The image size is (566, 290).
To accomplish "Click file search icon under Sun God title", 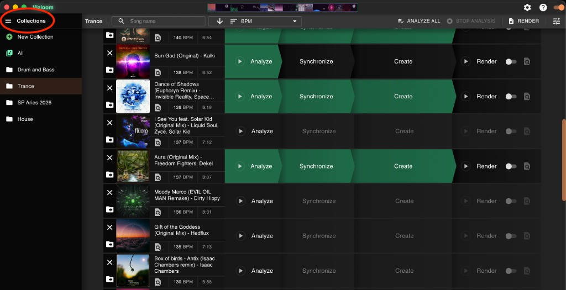I will (158, 72).
